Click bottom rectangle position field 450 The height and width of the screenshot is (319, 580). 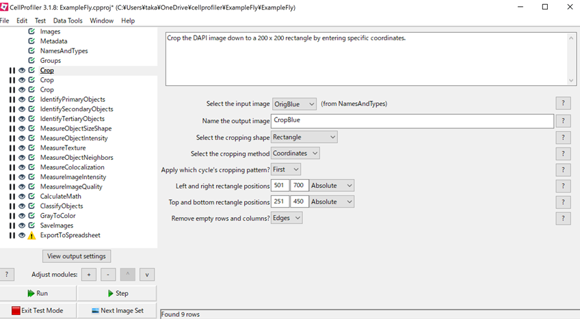click(x=300, y=202)
